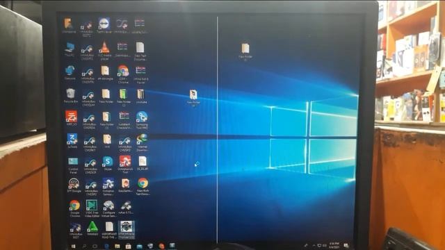Screen dimensions: 445x250
Task: Open the GSM - Chrome shortcut
Action: click(x=123, y=74)
